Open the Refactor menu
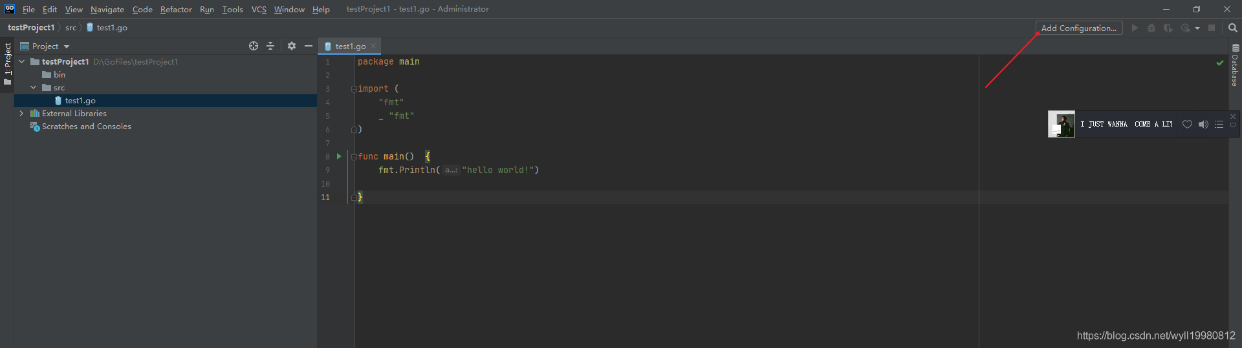The width and height of the screenshot is (1242, 348). pos(176,9)
